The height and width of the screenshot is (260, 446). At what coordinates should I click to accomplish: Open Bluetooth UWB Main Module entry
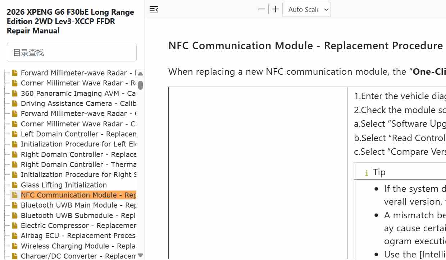tap(78, 205)
